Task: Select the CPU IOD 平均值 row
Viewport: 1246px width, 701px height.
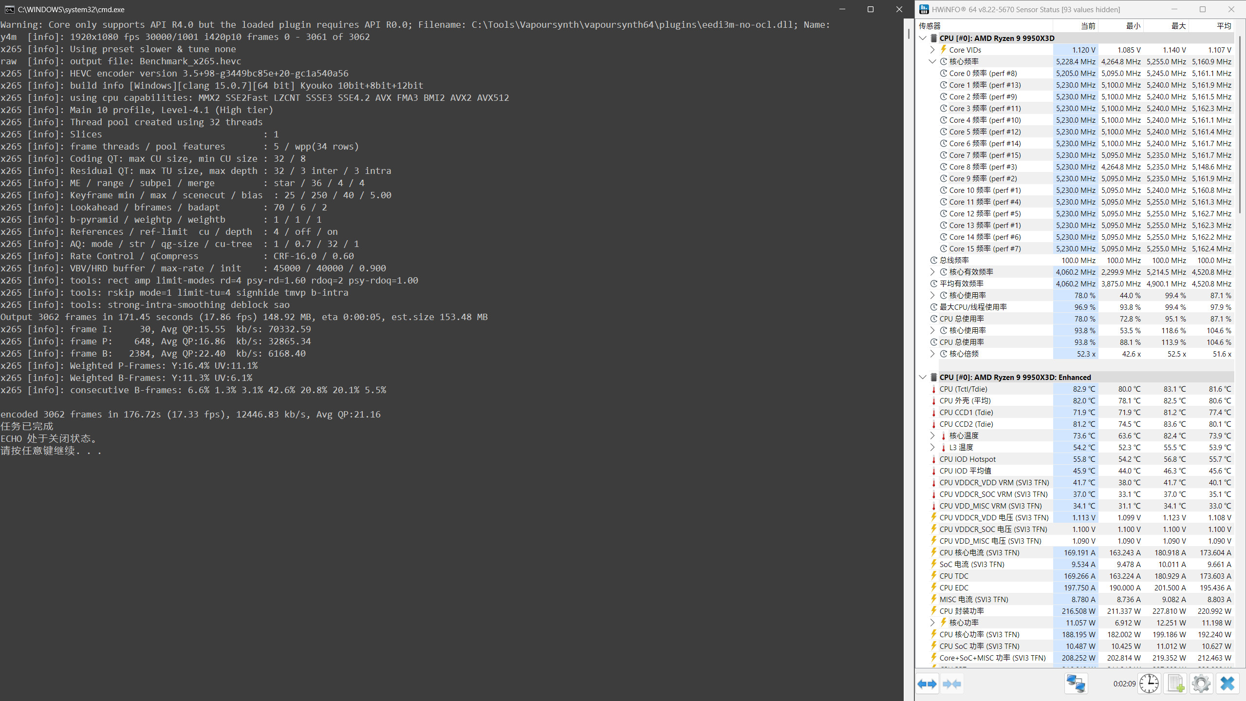Action: click(1075, 471)
